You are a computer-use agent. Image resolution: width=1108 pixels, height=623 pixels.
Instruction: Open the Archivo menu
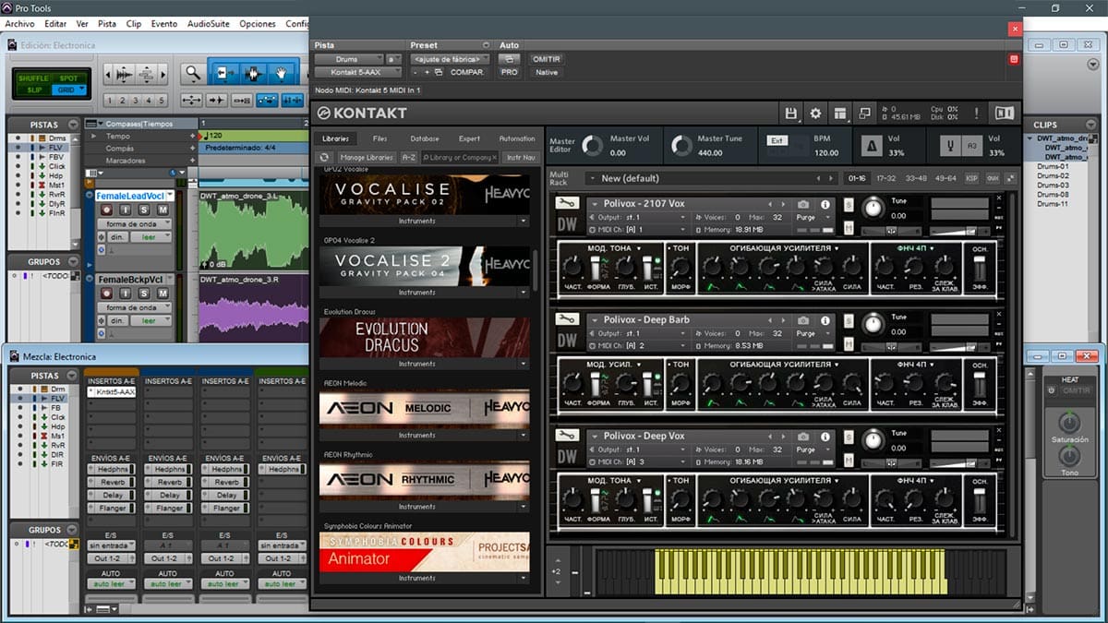pos(19,23)
